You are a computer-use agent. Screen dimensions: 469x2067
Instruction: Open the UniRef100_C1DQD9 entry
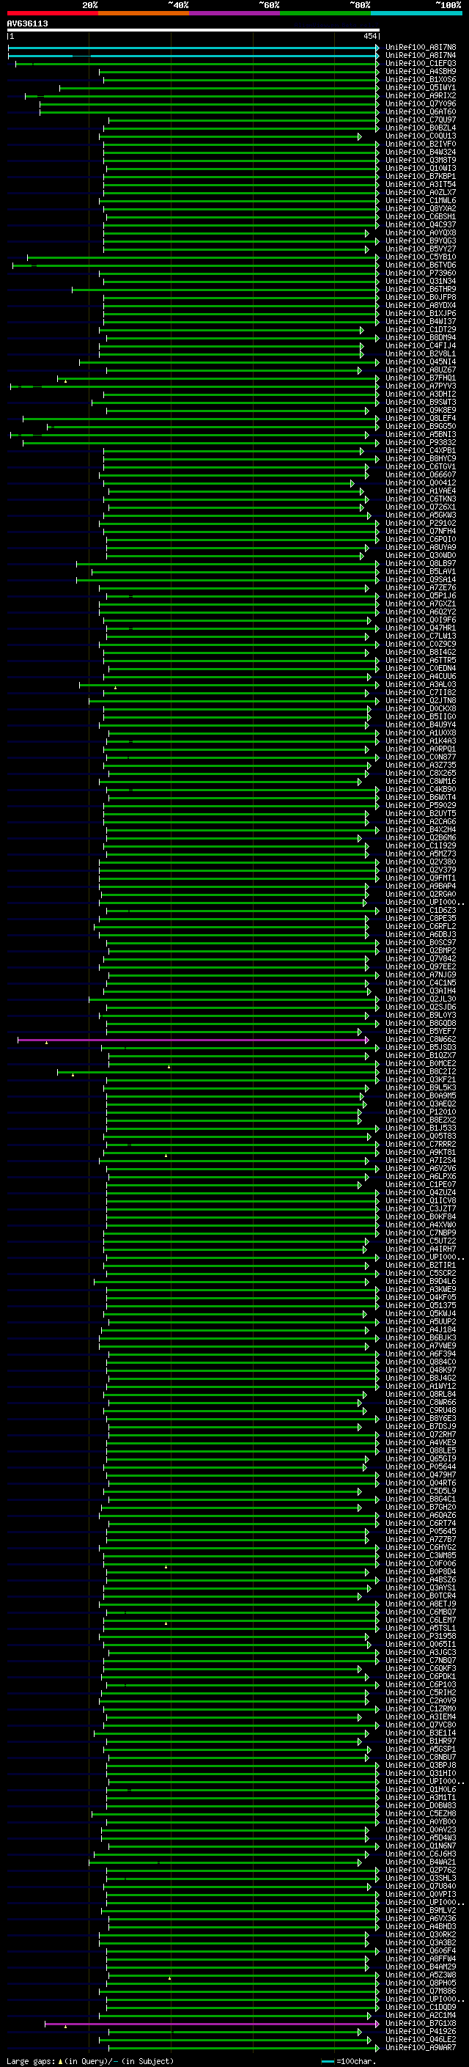pyautogui.click(x=421, y=2008)
